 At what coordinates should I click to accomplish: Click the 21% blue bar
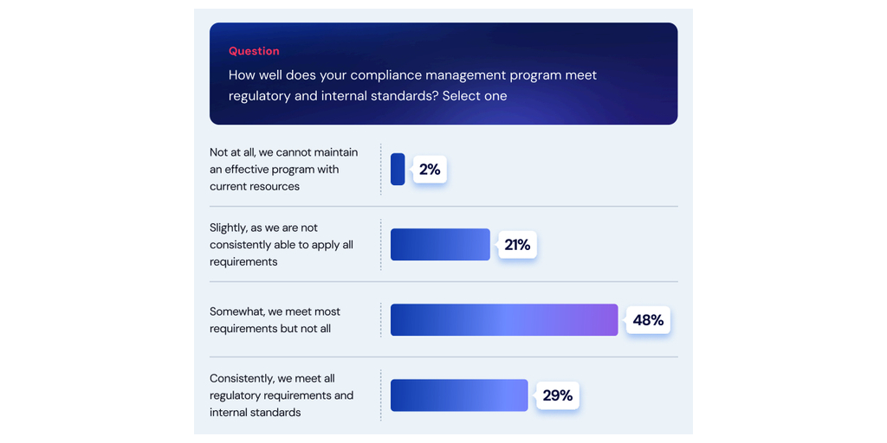440,245
